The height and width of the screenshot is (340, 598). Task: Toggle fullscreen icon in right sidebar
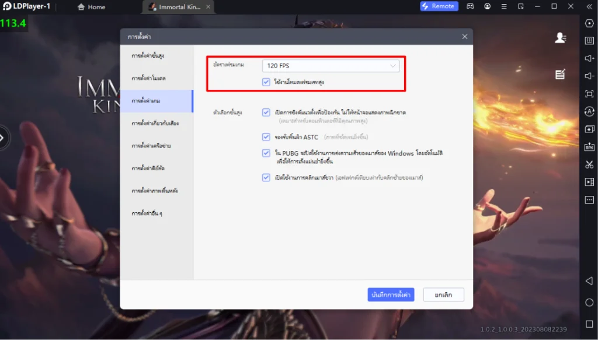click(589, 94)
